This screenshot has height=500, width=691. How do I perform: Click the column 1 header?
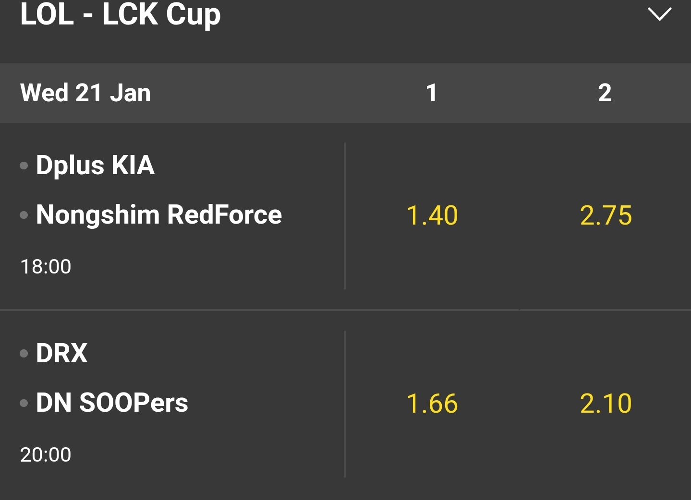(x=432, y=93)
